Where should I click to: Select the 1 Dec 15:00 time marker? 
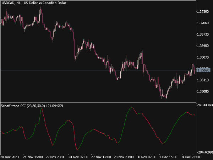click(x=169, y=157)
